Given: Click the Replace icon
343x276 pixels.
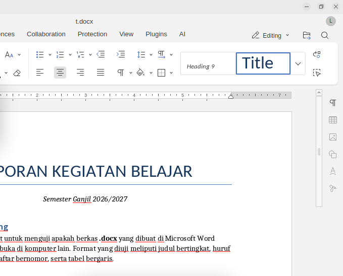Looking at the screenshot, I should pyautogui.click(x=317, y=54).
